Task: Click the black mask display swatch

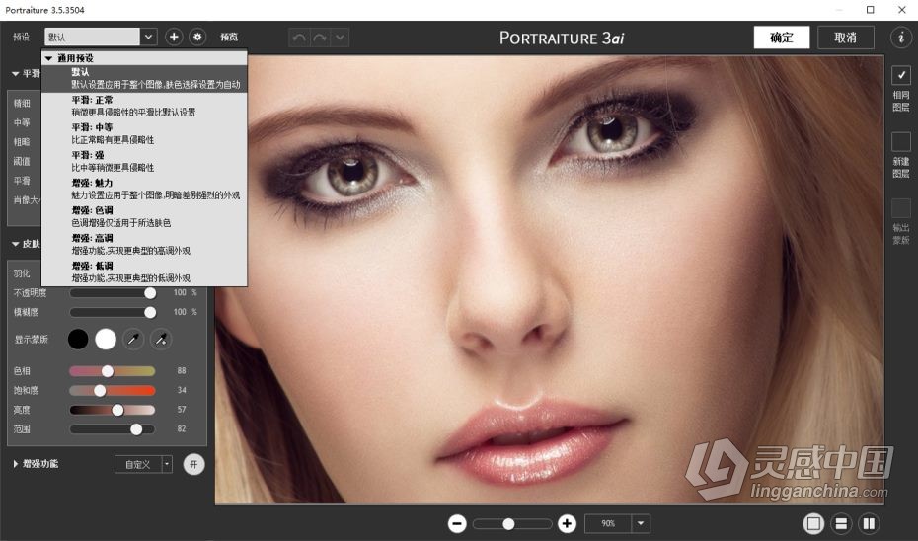Action: [x=78, y=339]
